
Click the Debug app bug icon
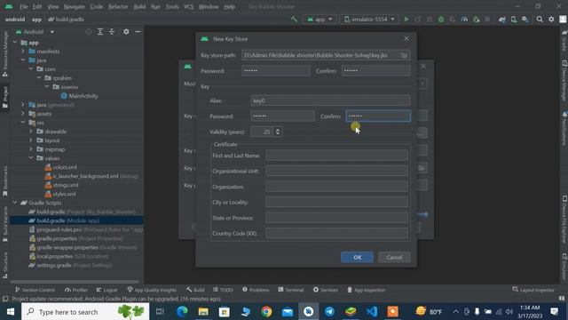(x=441, y=20)
